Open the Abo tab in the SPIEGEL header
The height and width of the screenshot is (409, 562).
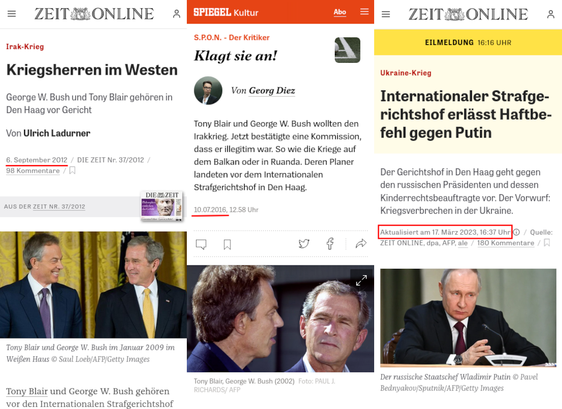click(x=340, y=12)
